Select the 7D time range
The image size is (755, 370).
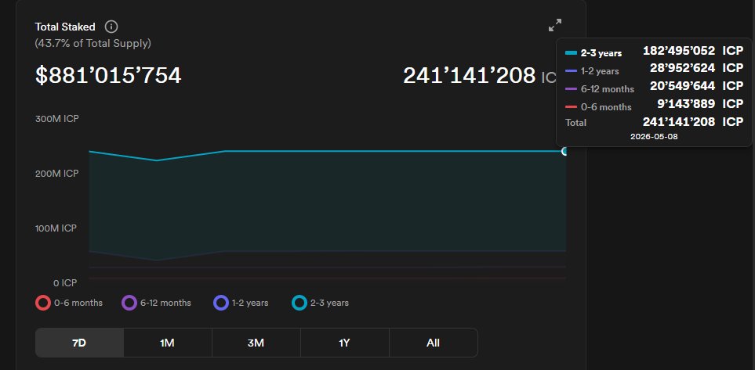coord(79,343)
